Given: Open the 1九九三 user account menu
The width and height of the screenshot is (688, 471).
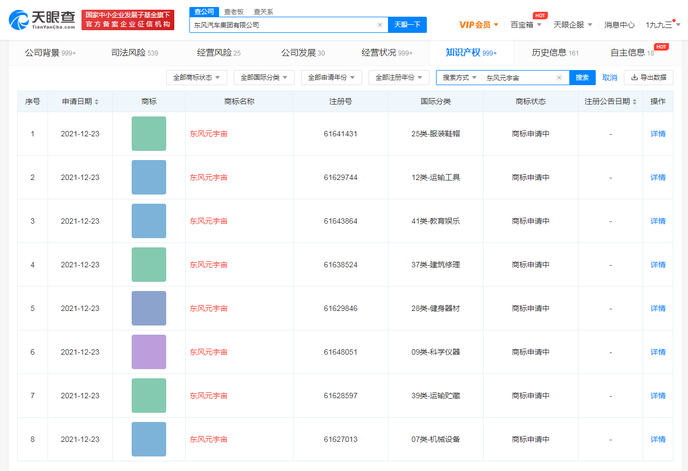Looking at the screenshot, I should coord(663,25).
